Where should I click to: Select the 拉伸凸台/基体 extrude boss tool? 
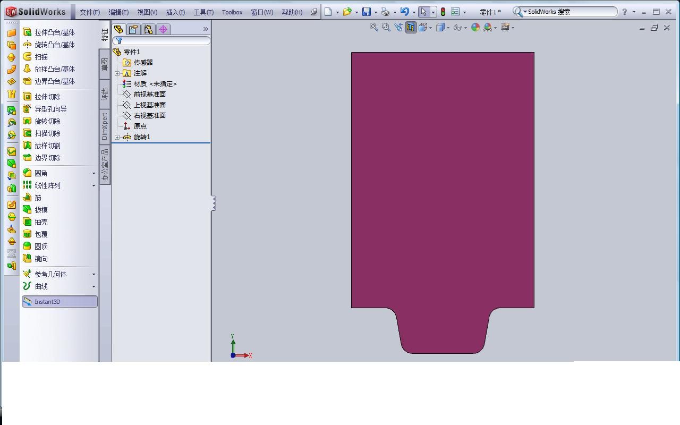(x=49, y=32)
